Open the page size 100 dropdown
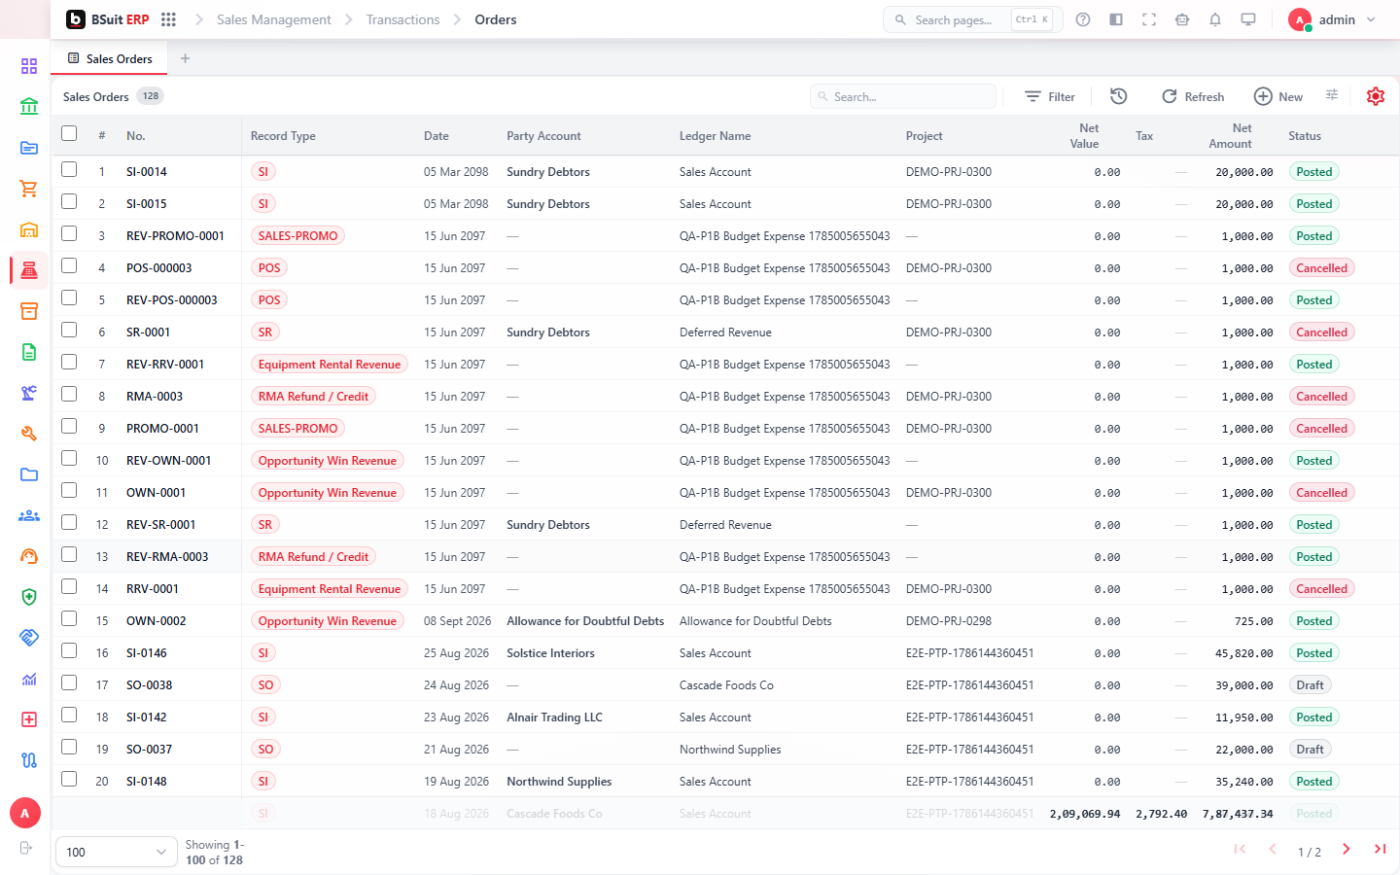The image size is (1400, 875). coord(117,852)
